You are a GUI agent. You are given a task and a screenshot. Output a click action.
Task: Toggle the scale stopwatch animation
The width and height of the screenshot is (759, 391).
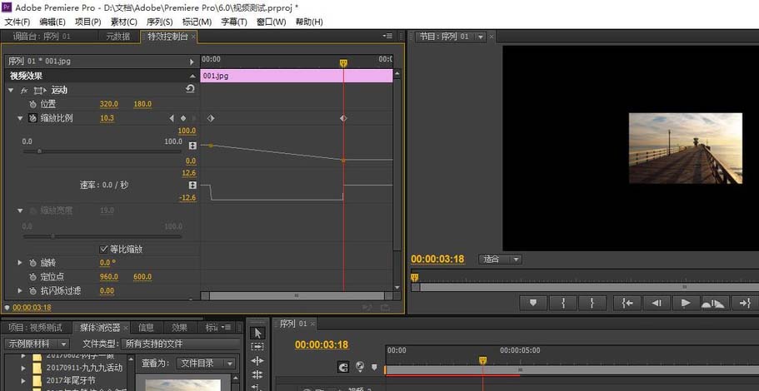[x=33, y=118]
